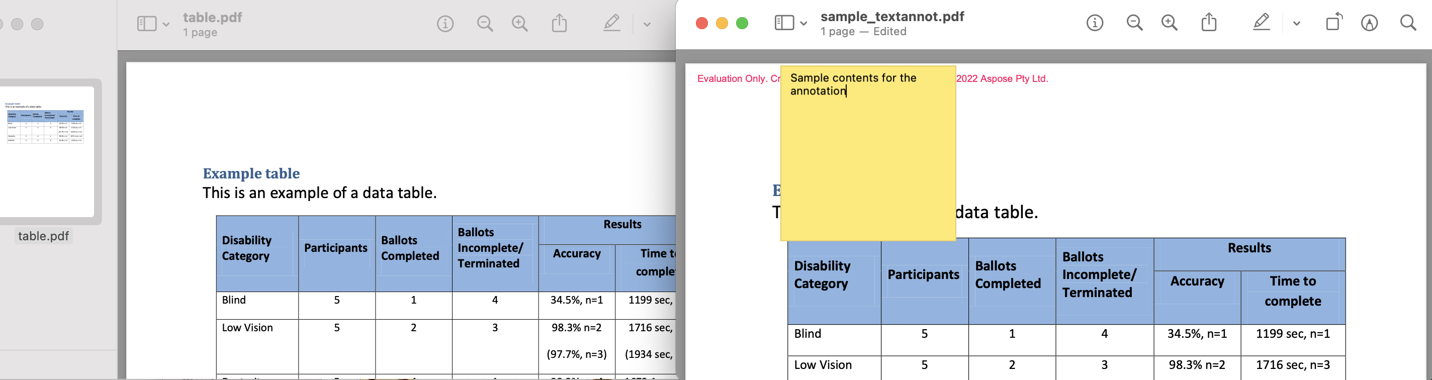
Task: Open Get Info for sample_textannot.pdf
Action: pyautogui.click(x=1095, y=23)
